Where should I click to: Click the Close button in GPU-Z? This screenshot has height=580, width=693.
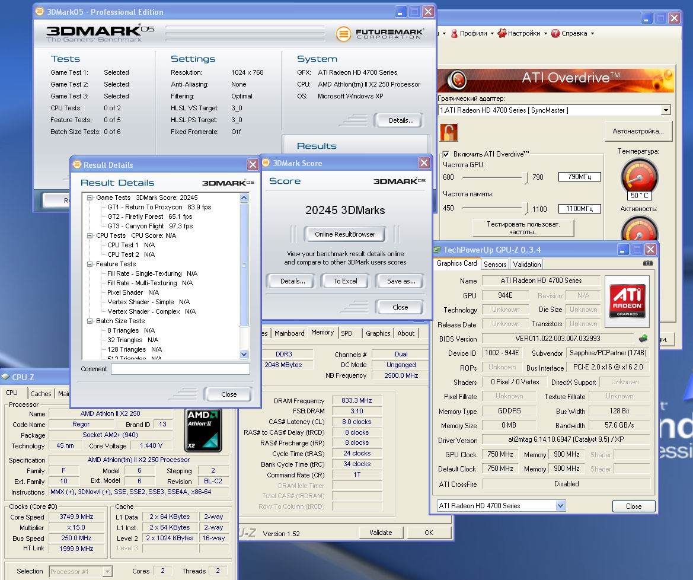633,506
